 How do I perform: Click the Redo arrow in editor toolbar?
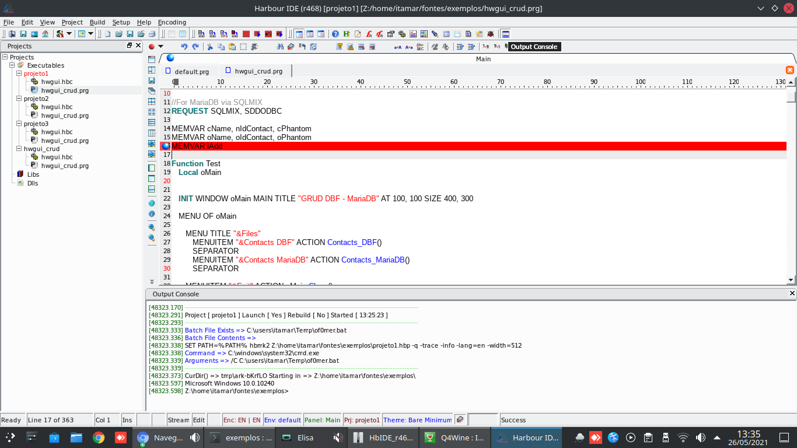click(x=195, y=47)
